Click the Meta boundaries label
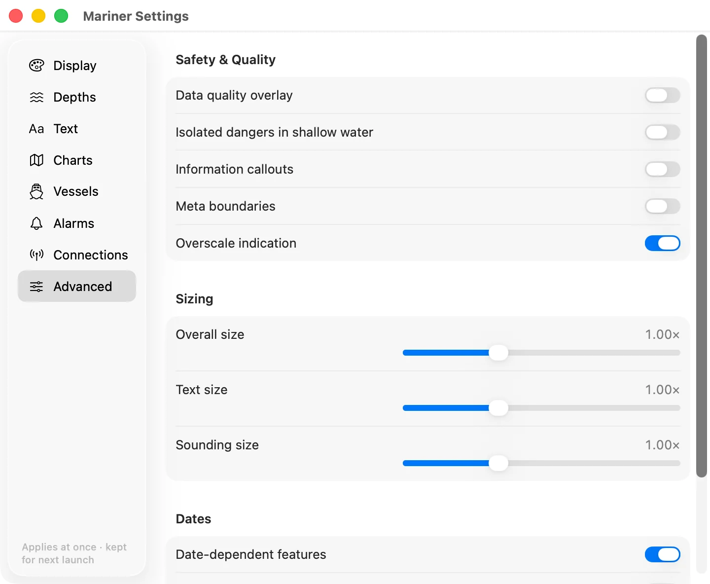The image size is (710, 584). coord(225,206)
